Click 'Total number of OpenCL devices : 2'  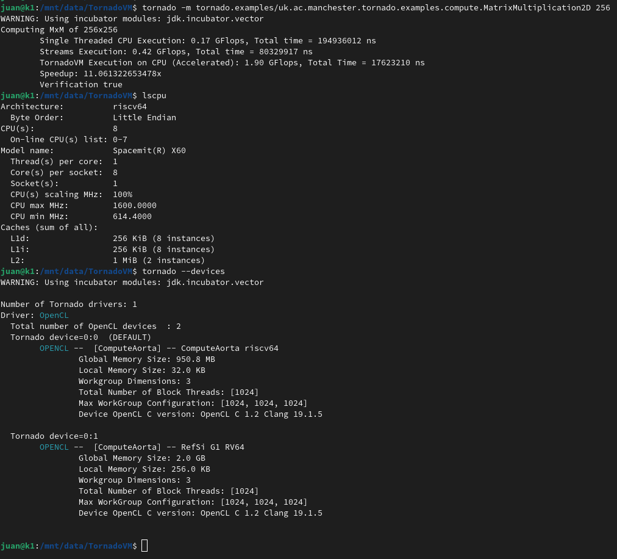(x=96, y=326)
